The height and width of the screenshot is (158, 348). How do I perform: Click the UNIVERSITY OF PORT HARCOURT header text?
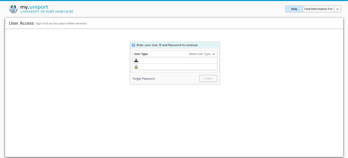coord(47,12)
